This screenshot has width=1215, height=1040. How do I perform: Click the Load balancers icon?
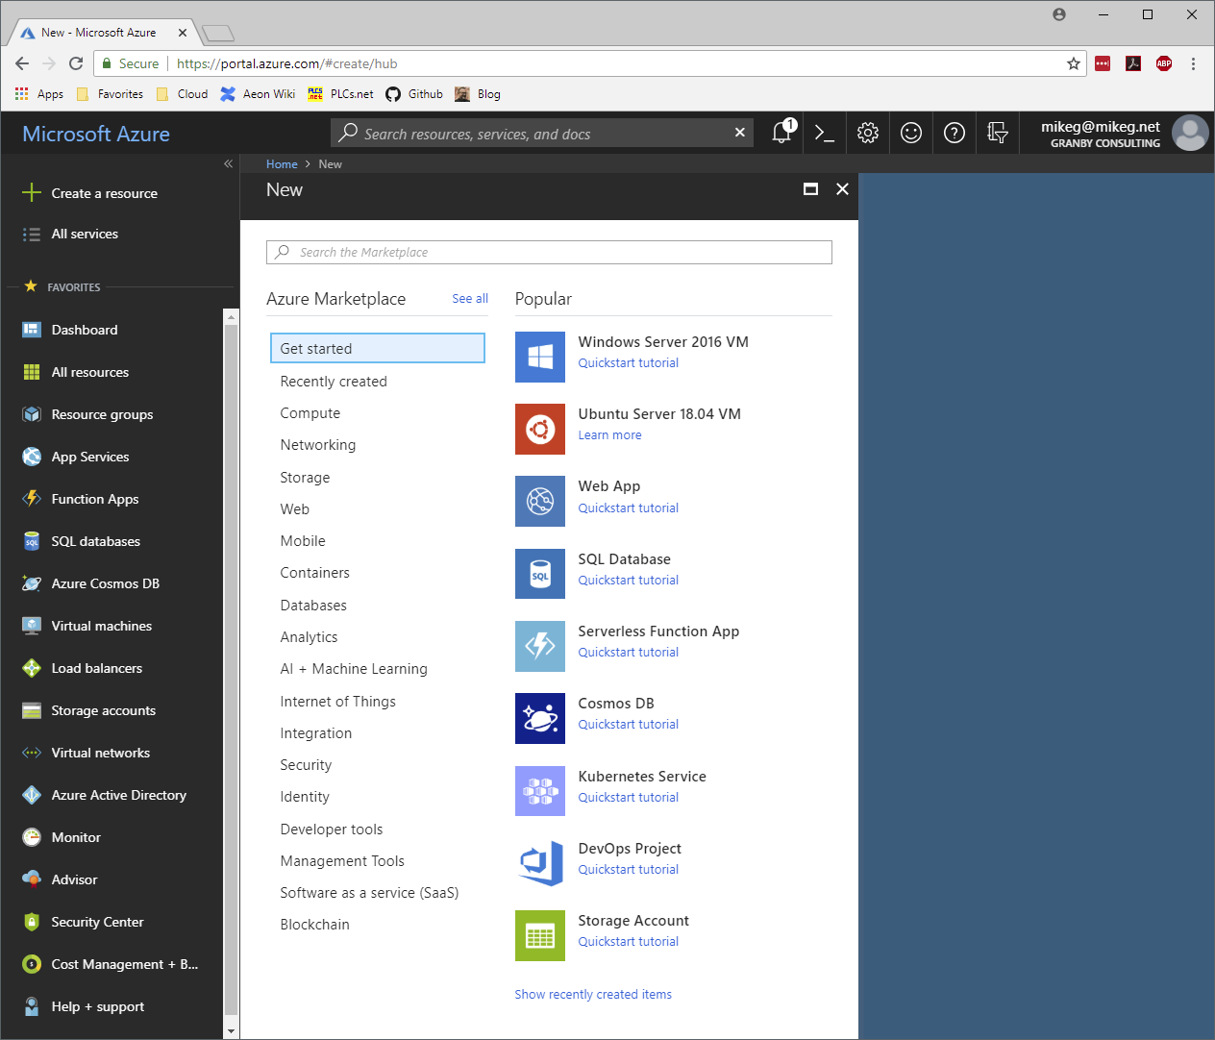(32, 668)
